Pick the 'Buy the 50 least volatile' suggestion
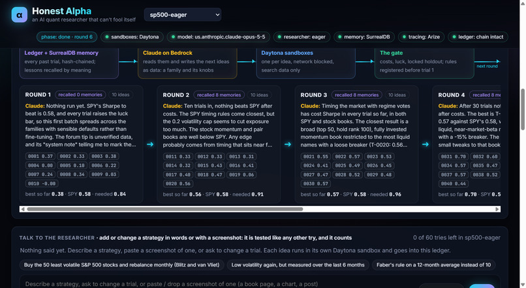 (121, 265)
